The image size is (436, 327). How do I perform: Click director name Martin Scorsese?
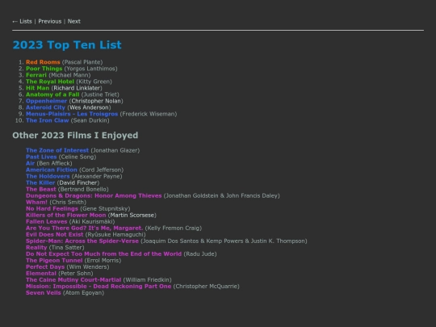tap(132, 216)
